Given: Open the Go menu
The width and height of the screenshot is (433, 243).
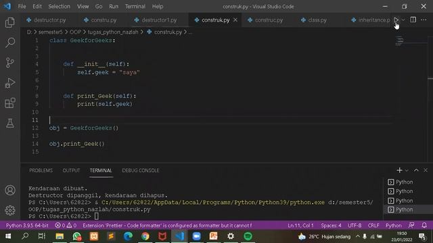Looking at the screenshot, I should pyautogui.click(x=99, y=6).
